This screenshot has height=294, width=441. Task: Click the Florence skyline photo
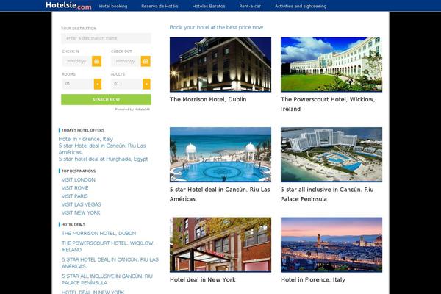pos(331,245)
